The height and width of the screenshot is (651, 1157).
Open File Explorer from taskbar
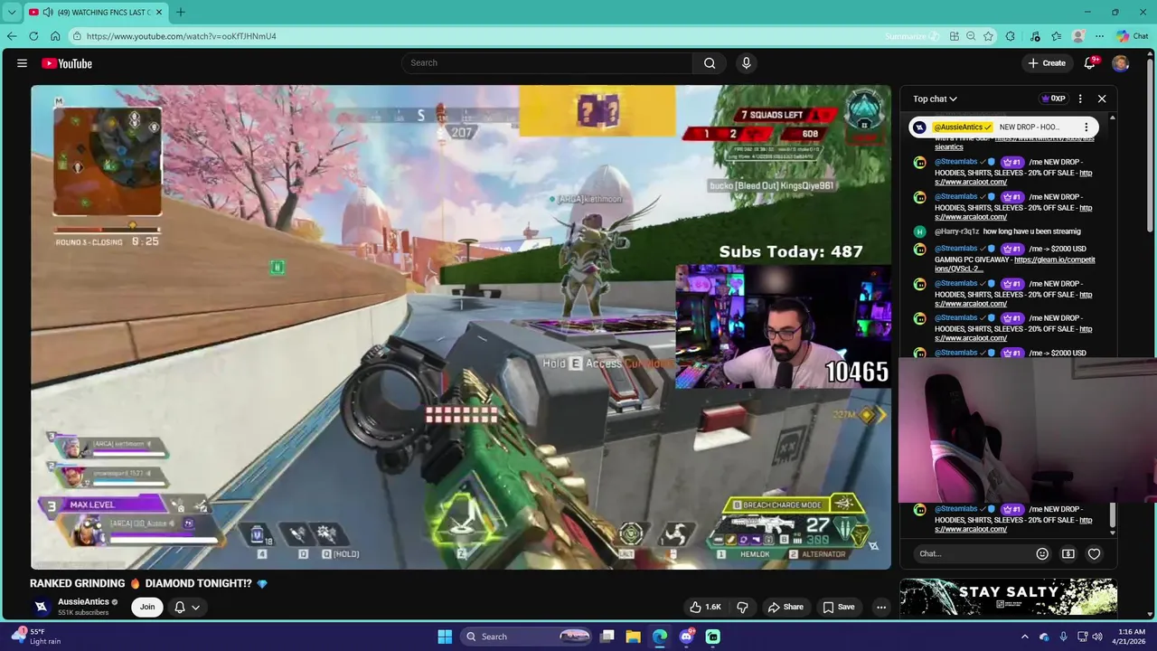click(634, 637)
